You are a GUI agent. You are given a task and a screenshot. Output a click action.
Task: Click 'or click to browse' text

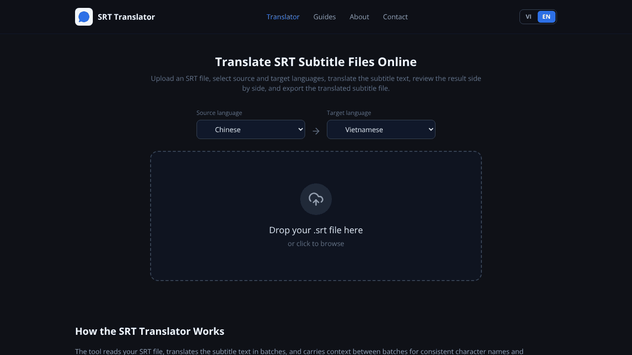(x=316, y=244)
